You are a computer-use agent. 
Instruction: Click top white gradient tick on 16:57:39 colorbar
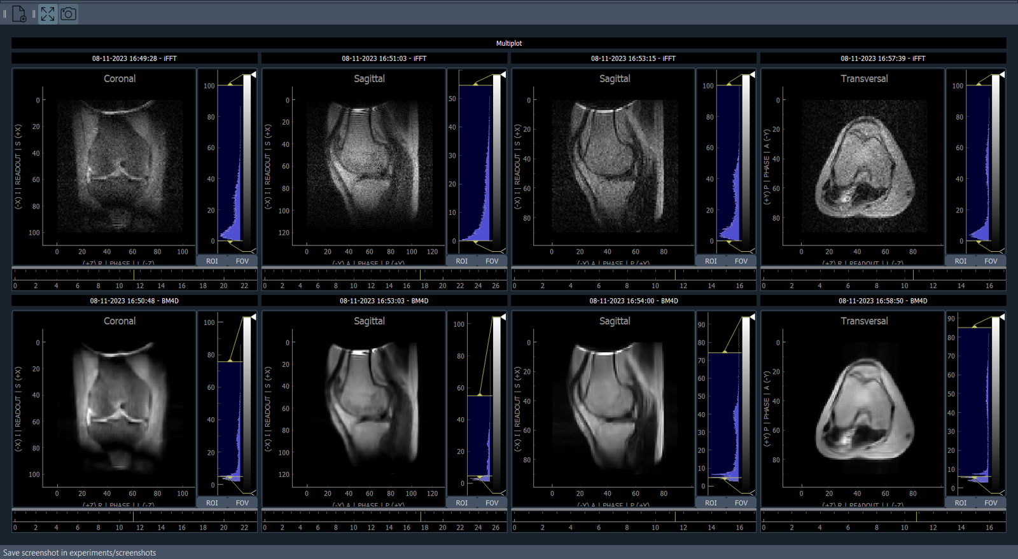pos(1001,75)
